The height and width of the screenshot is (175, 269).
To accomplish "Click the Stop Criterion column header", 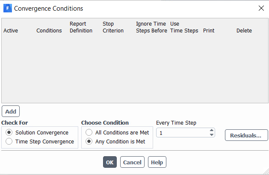I will pos(113,27).
